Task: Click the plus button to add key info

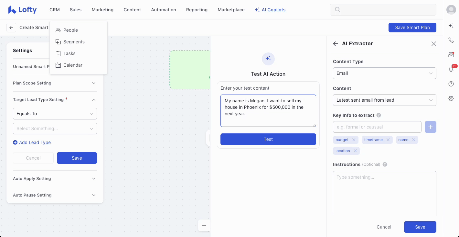Action: coord(430,127)
